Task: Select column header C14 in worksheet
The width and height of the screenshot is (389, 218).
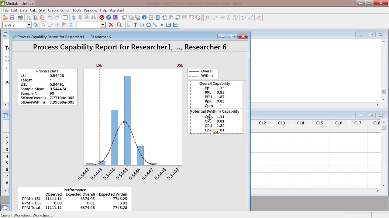Action: point(301,123)
